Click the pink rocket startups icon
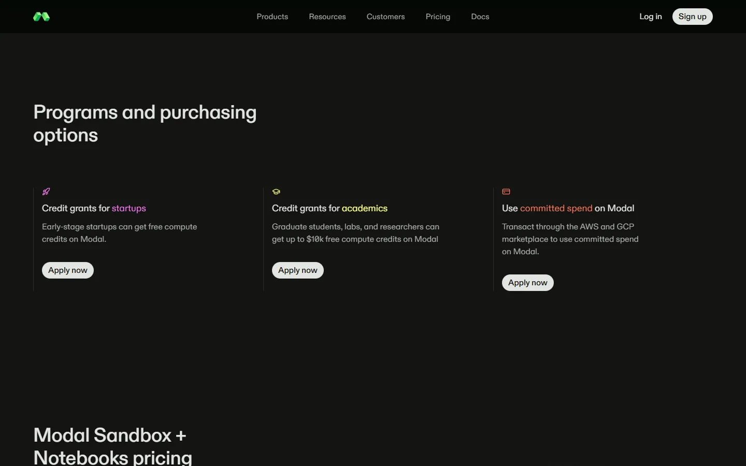Image resolution: width=746 pixels, height=466 pixels. pos(46,192)
